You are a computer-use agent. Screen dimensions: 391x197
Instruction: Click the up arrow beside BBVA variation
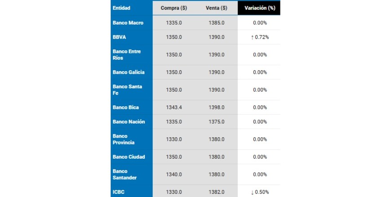tap(253, 37)
